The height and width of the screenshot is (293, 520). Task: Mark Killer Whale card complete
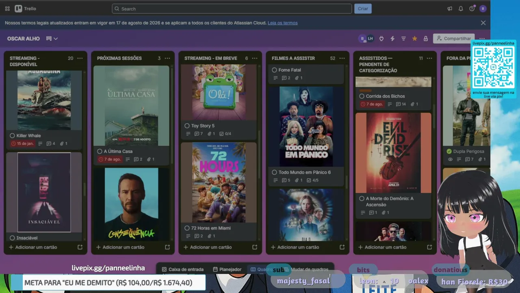pyautogui.click(x=12, y=136)
